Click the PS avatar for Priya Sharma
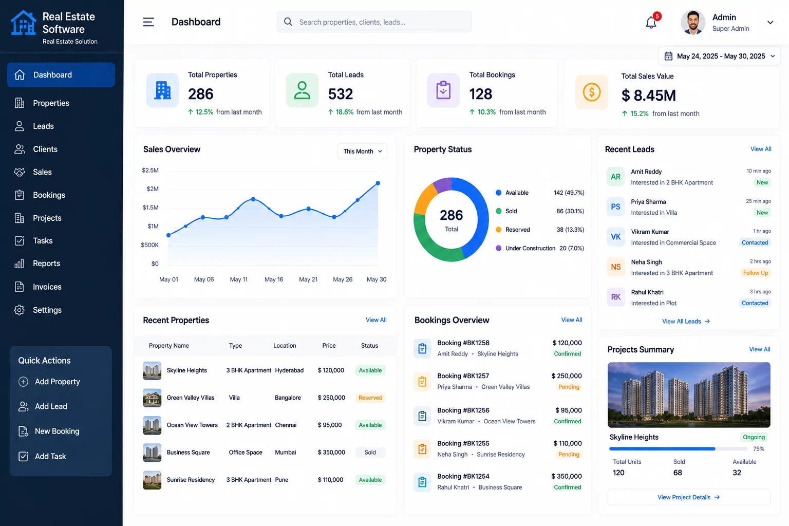Viewport: 789px width, 526px height. coord(615,206)
